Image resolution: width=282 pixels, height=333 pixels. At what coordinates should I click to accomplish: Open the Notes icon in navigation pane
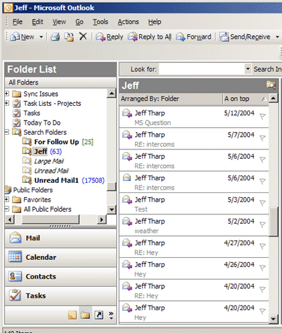coord(73,315)
